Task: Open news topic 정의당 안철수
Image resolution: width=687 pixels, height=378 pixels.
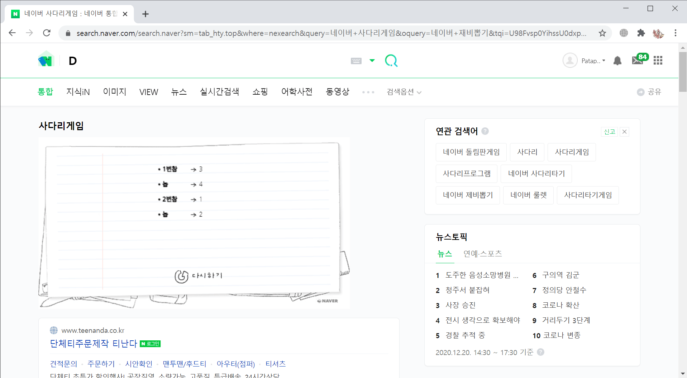Action: pos(564,290)
